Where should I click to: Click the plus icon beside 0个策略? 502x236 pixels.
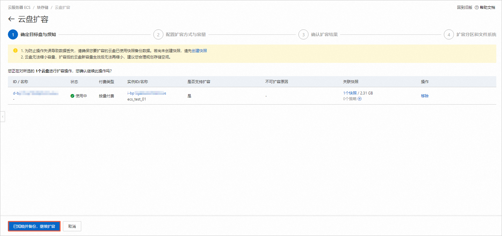pyautogui.click(x=359, y=99)
